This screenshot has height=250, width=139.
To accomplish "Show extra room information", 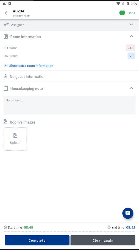I will point(31,65).
